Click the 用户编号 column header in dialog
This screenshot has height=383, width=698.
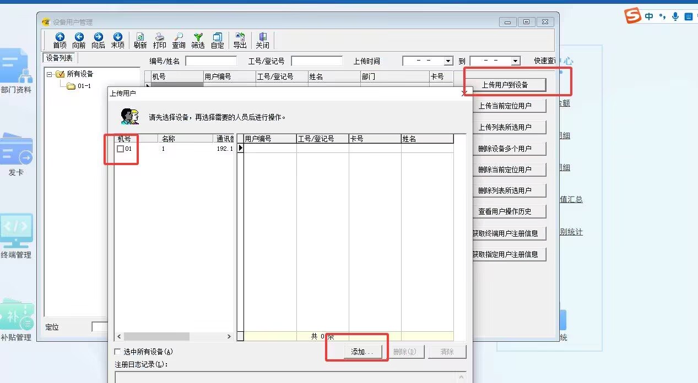[x=270, y=139]
